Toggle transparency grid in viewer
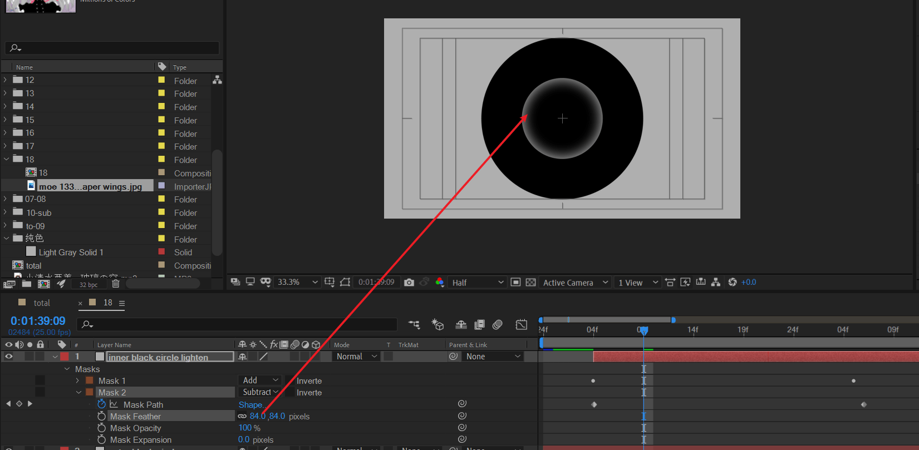This screenshot has width=919, height=450. click(531, 282)
